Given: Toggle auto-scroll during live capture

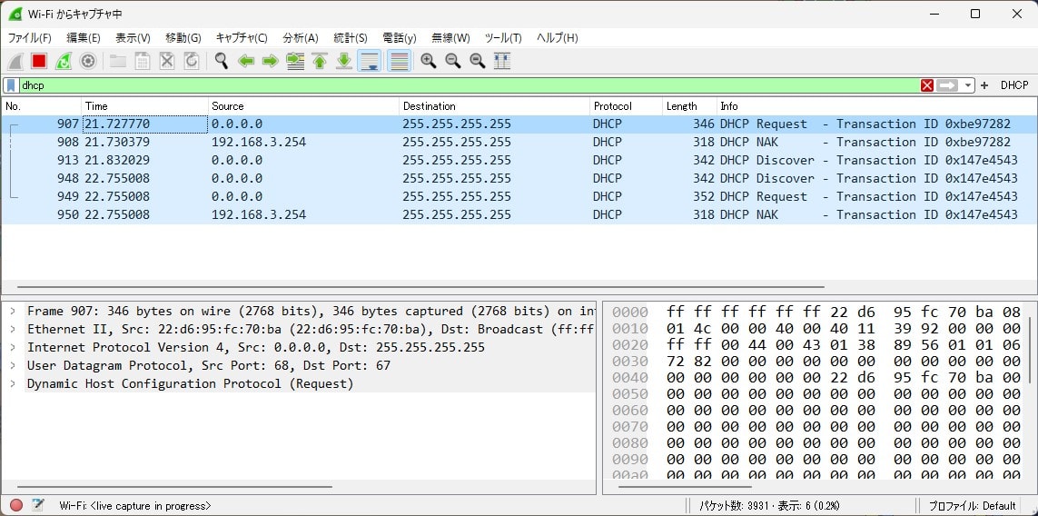Looking at the screenshot, I should pos(370,62).
